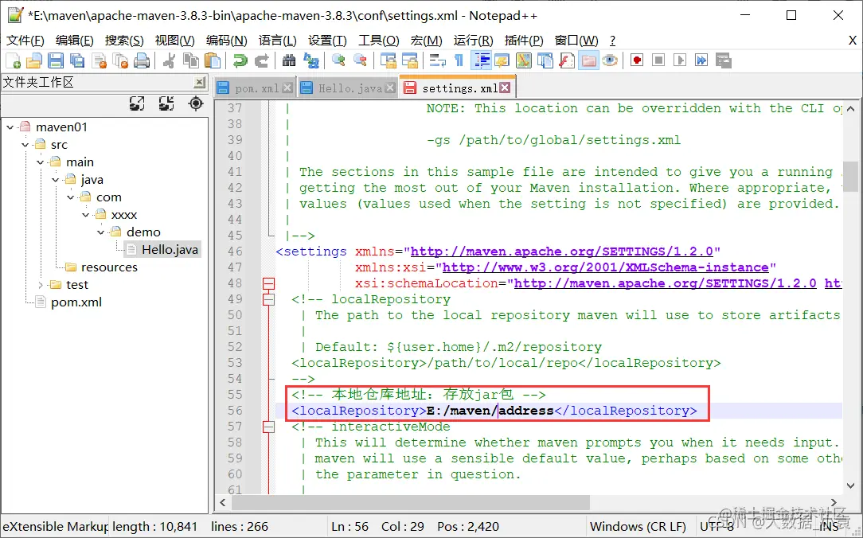
Task: Collapse fold marker at line 49
Action: click(268, 300)
